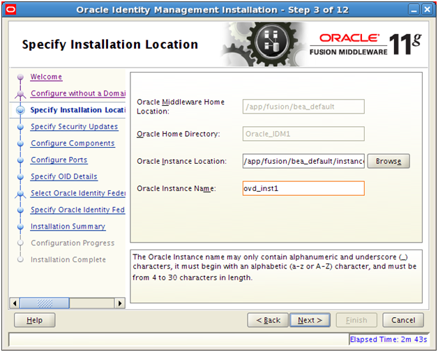Click the Configure Components bullet icon

tap(20, 144)
